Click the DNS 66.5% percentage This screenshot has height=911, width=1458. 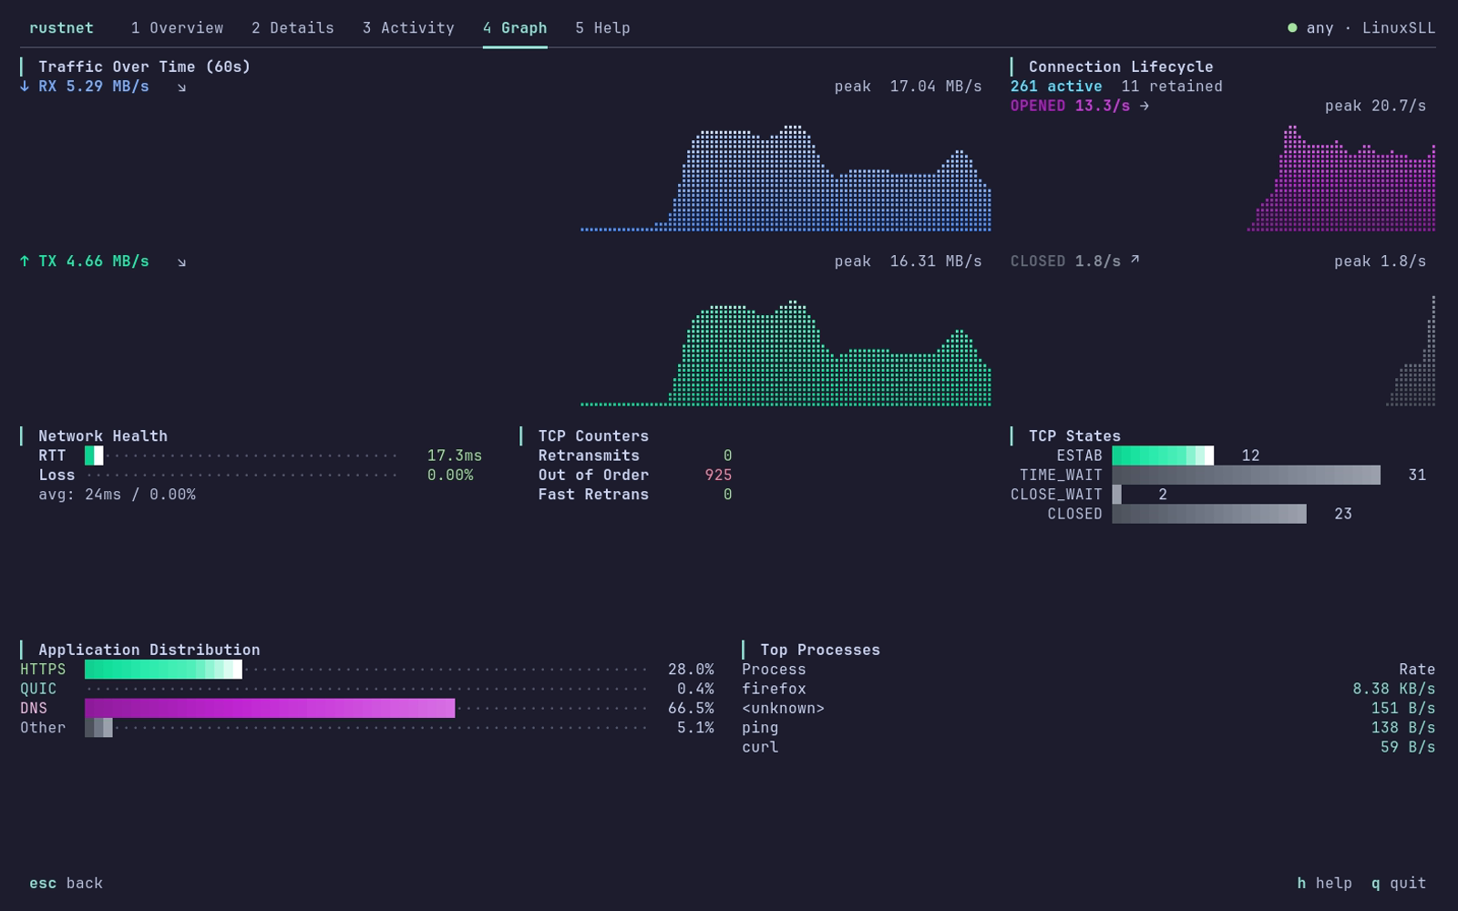point(691,709)
